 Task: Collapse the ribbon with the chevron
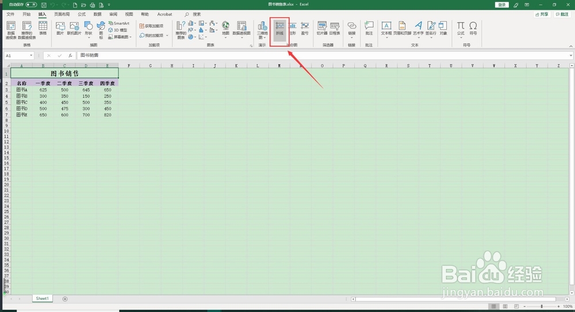click(570, 46)
